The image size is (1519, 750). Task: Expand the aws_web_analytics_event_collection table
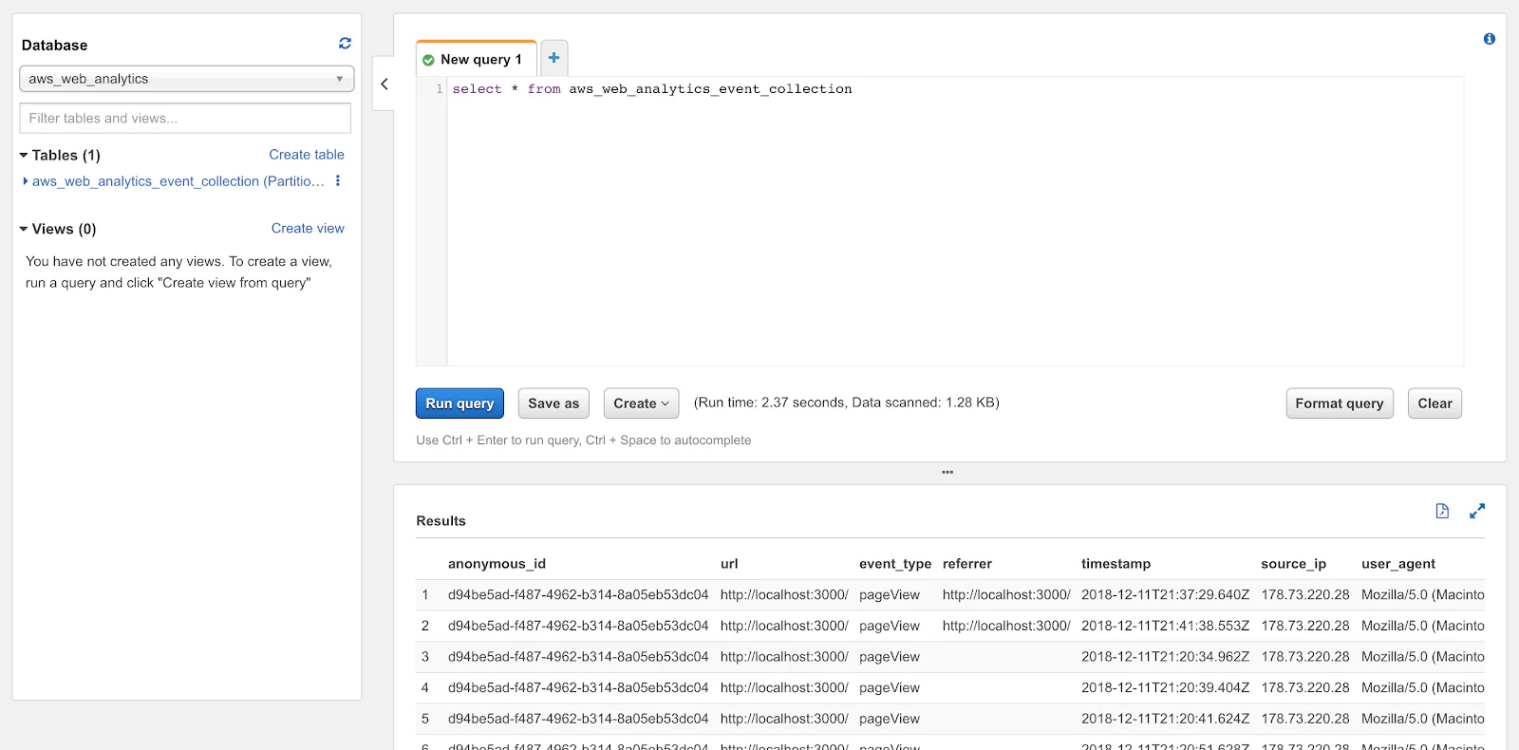pos(26,181)
